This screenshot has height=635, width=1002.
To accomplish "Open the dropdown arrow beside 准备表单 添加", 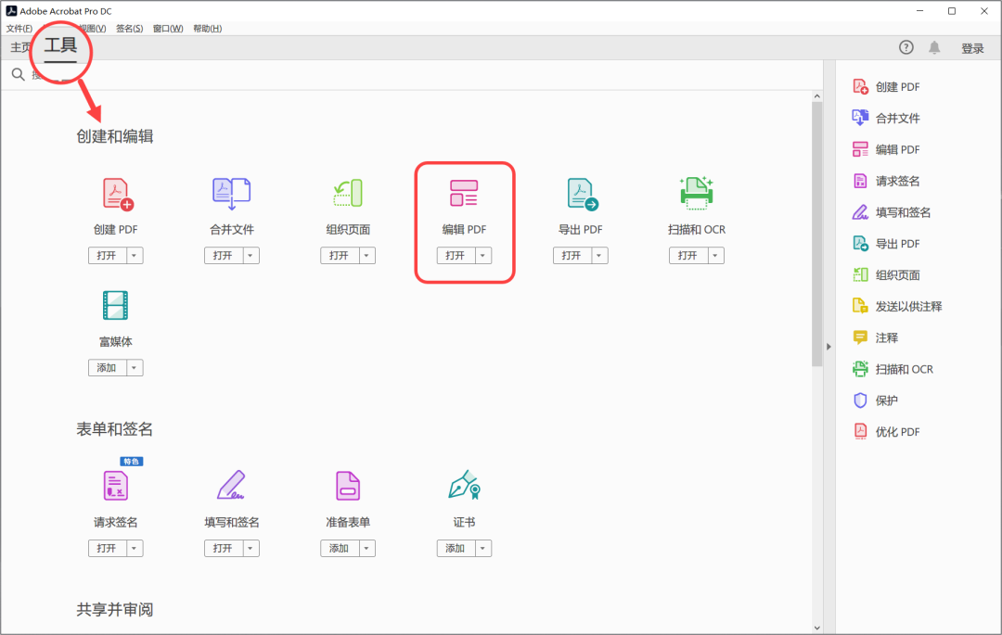I will point(366,548).
